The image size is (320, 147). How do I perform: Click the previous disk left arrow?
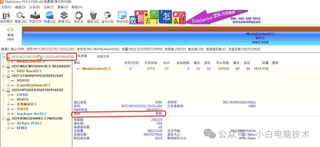point(8,29)
